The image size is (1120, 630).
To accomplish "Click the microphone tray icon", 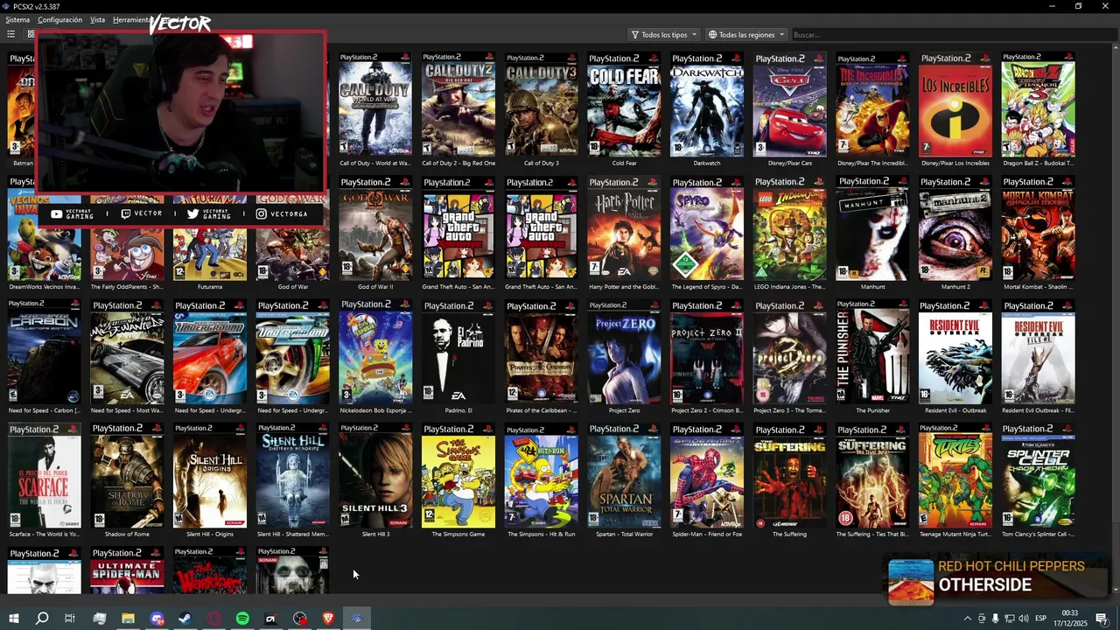I will (995, 619).
